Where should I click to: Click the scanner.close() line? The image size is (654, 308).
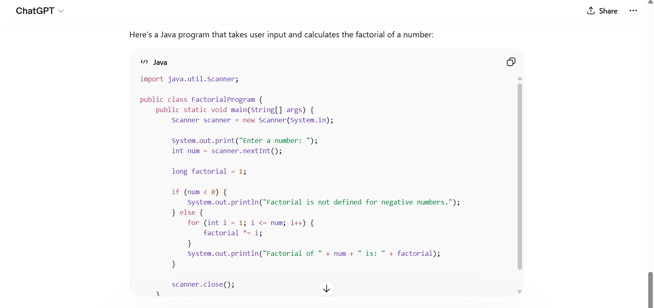(203, 284)
